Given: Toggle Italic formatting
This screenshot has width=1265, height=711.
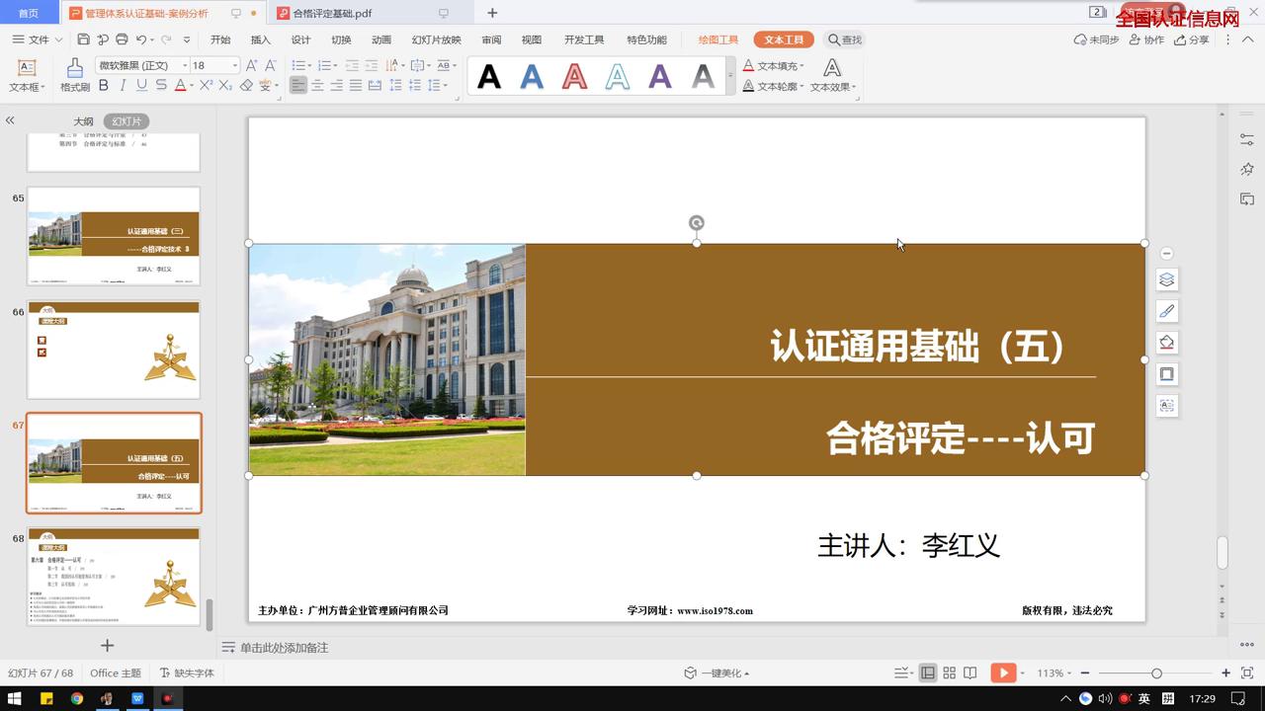Looking at the screenshot, I should click(123, 86).
